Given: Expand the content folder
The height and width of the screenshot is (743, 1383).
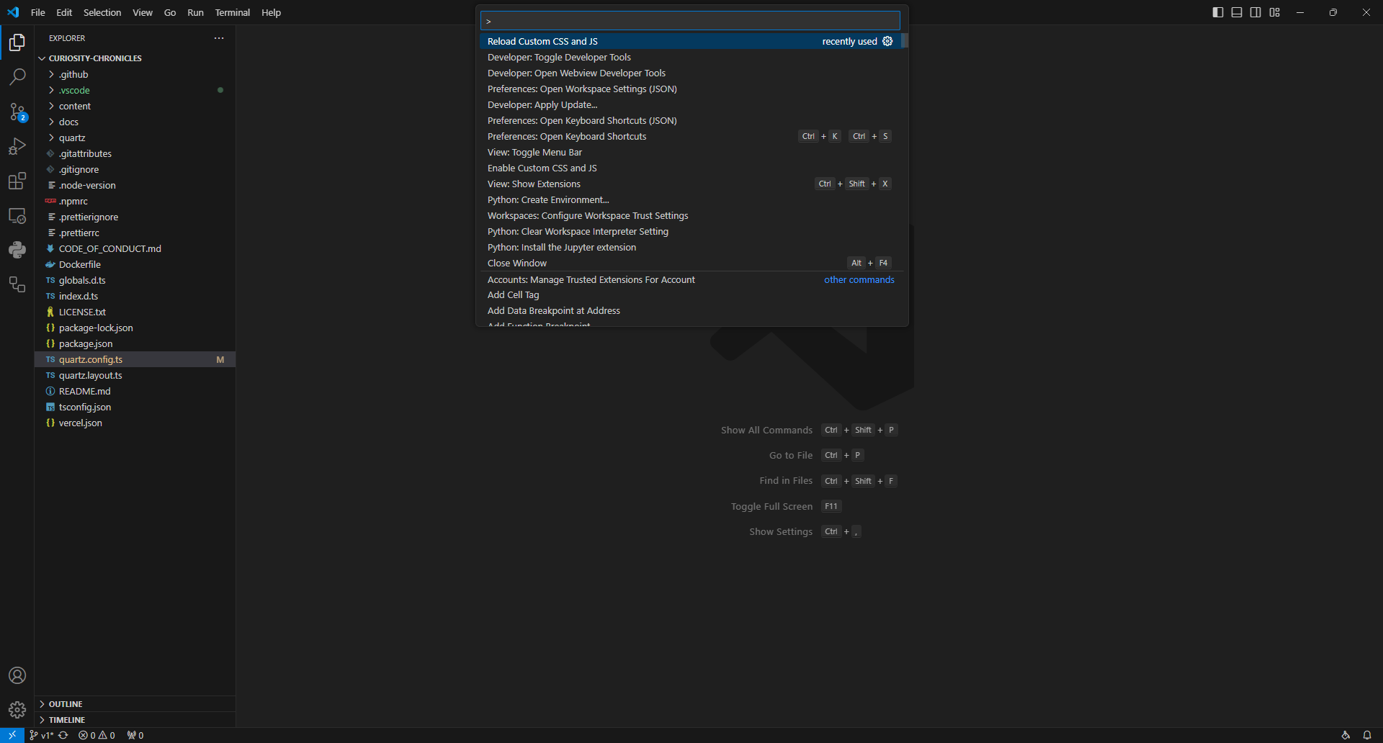Looking at the screenshot, I should 135,106.
